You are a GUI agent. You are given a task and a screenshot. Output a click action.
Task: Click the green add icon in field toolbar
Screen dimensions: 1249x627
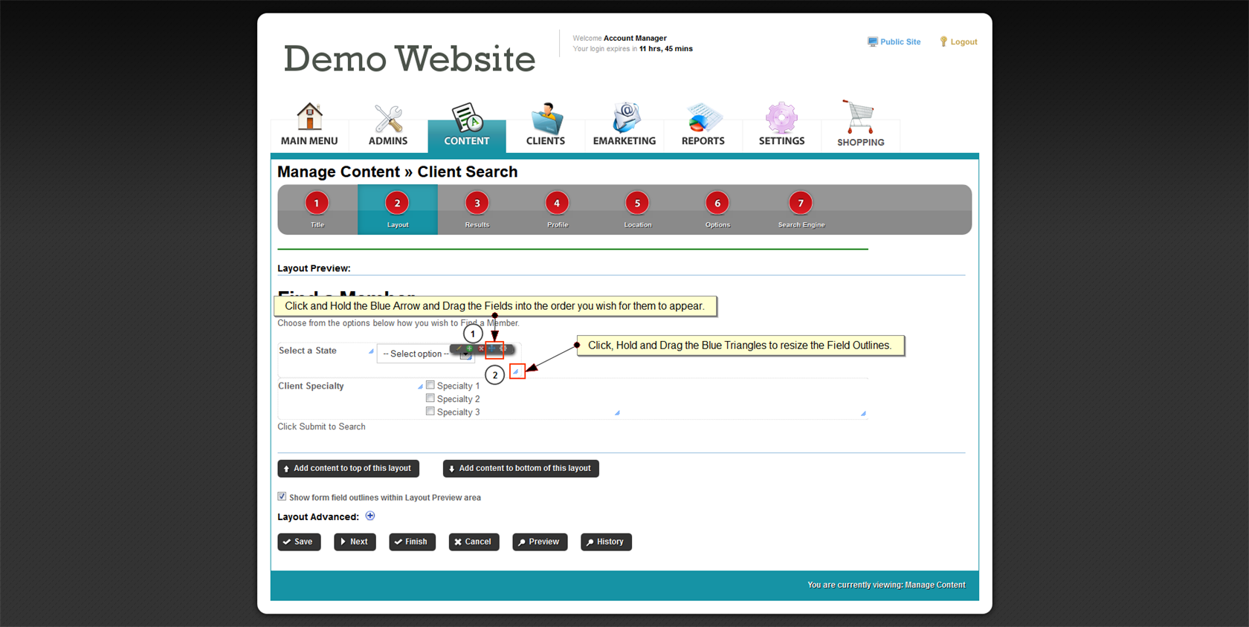469,348
